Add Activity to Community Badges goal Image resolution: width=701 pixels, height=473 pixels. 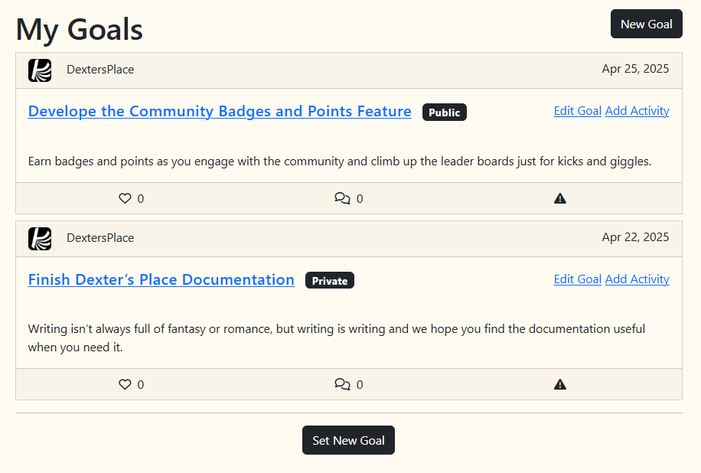637,111
